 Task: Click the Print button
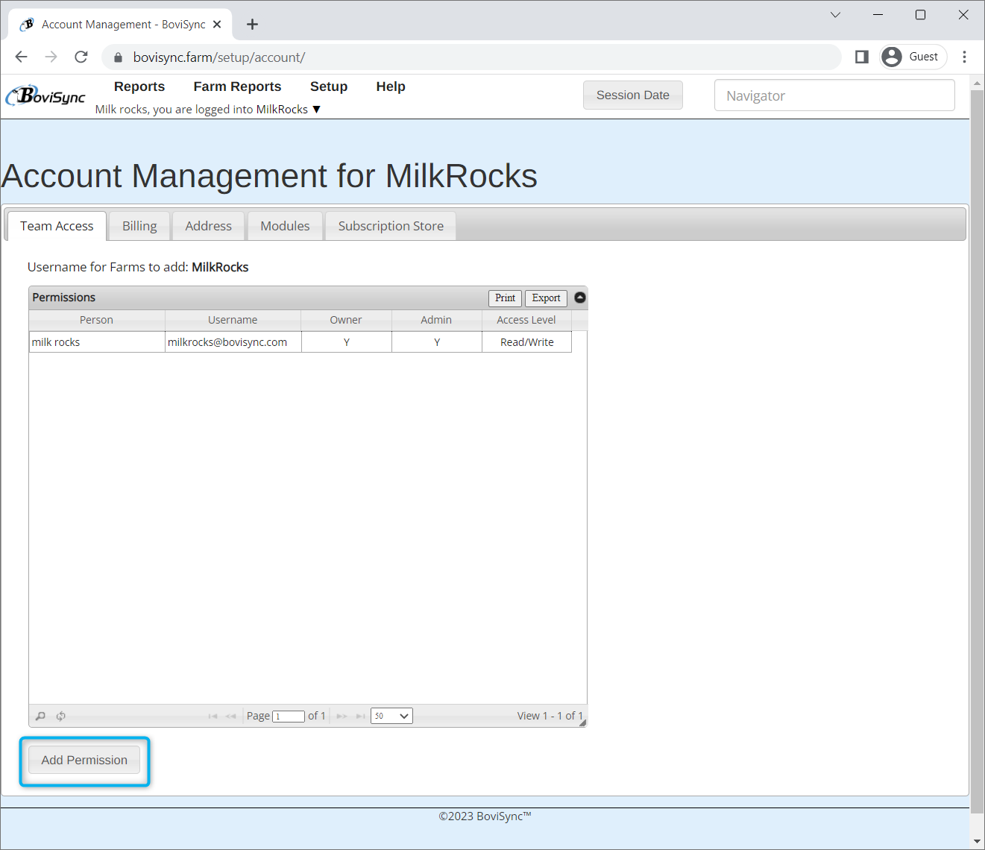(505, 298)
